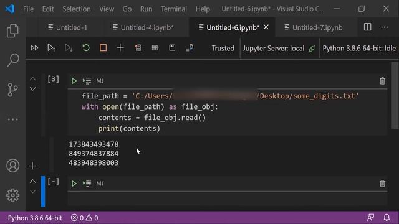Open editor More Actions ellipsis
This screenshot has height=224, width=399.
(x=384, y=27)
